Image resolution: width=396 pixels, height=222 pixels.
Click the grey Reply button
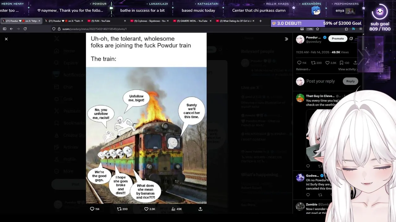tap(350, 81)
